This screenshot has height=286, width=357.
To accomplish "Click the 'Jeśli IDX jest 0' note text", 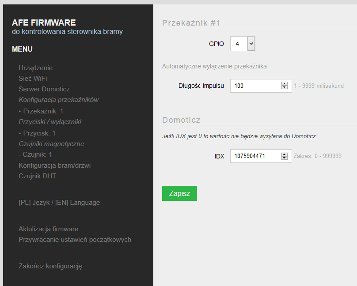I will click(239, 136).
